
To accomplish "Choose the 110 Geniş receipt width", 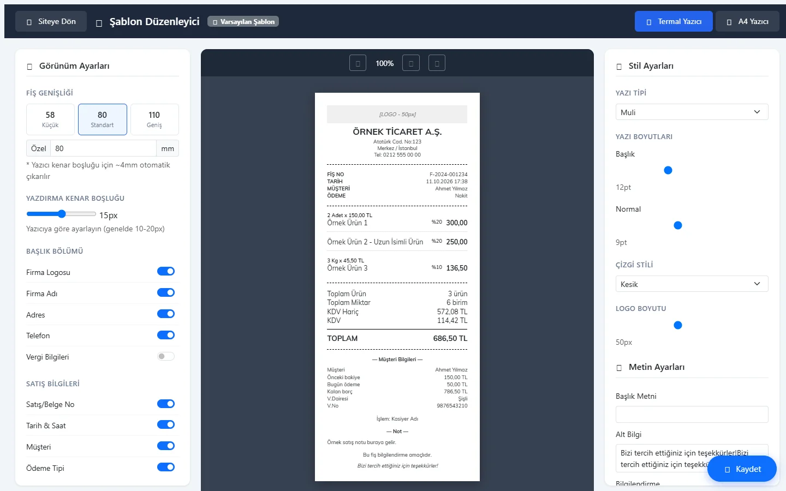I will pos(154,119).
